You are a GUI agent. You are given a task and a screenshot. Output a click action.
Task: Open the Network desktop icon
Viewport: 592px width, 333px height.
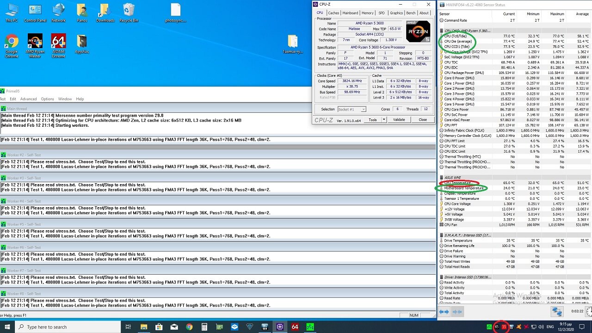[x=59, y=12]
